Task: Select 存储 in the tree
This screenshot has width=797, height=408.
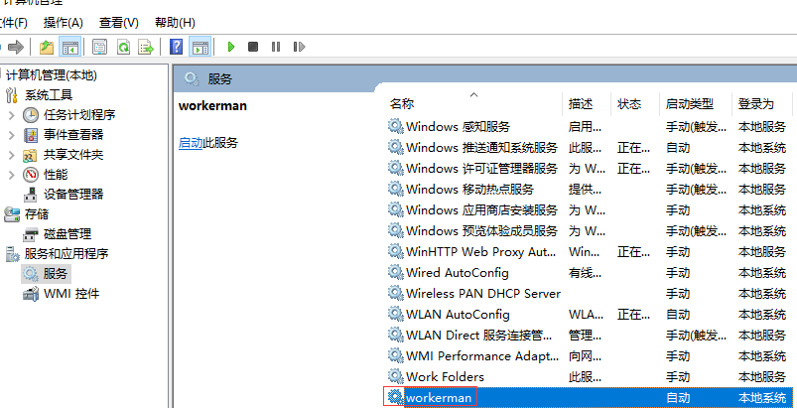Action: pyautogui.click(x=37, y=214)
